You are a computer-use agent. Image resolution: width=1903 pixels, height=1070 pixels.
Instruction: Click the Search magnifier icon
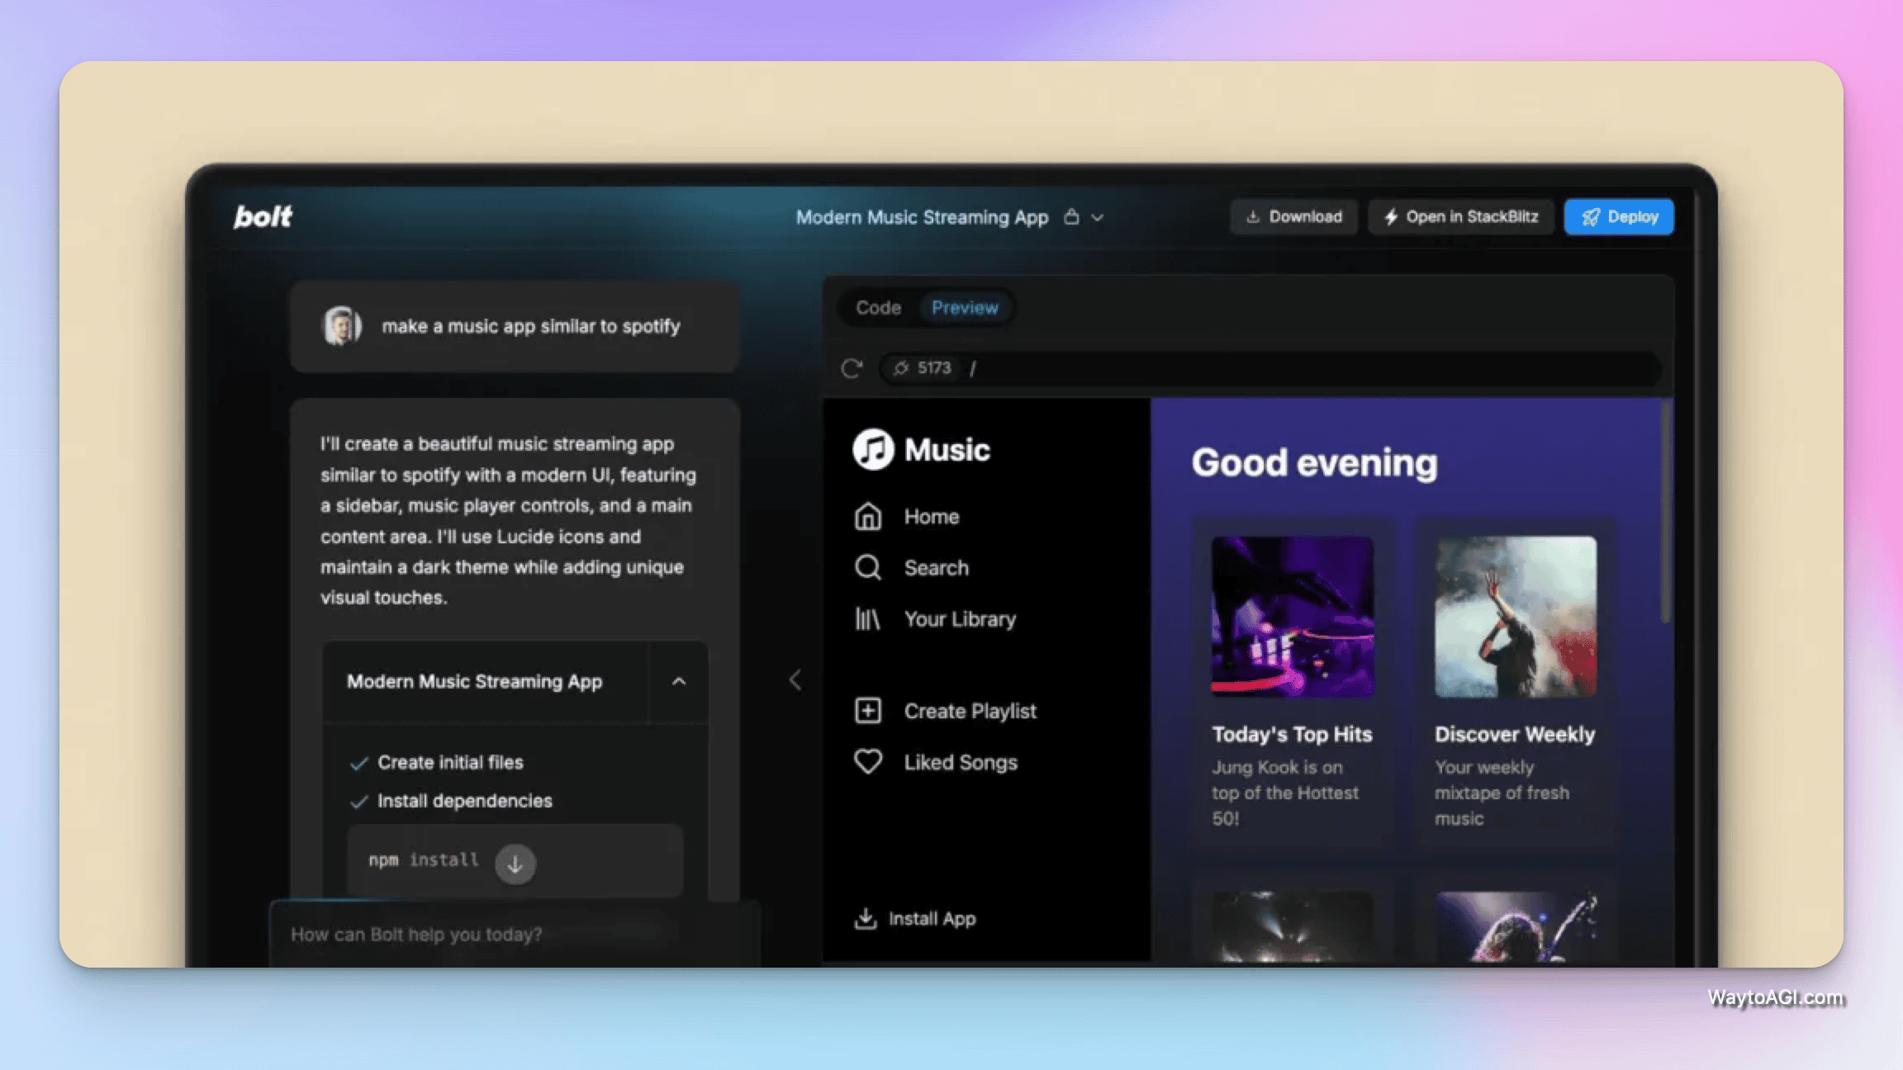point(867,568)
